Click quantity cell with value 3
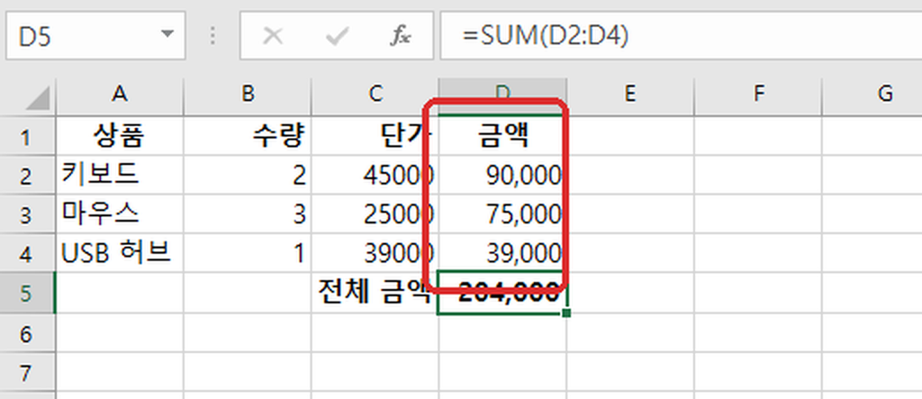 (248, 214)
